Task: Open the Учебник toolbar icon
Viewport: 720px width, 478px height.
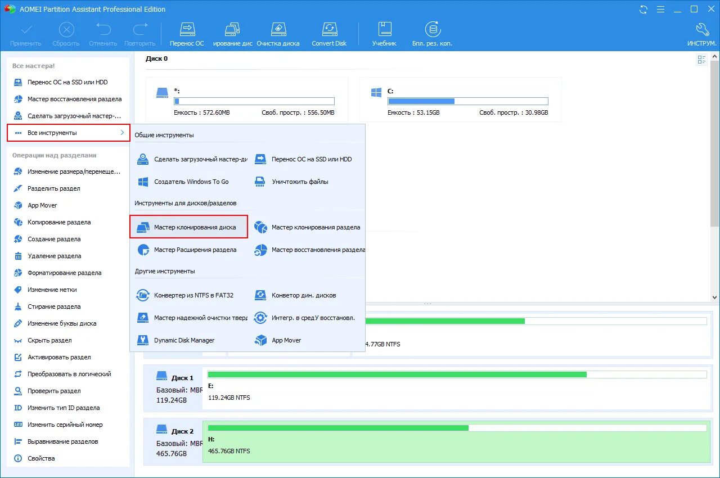Action: 384,34
